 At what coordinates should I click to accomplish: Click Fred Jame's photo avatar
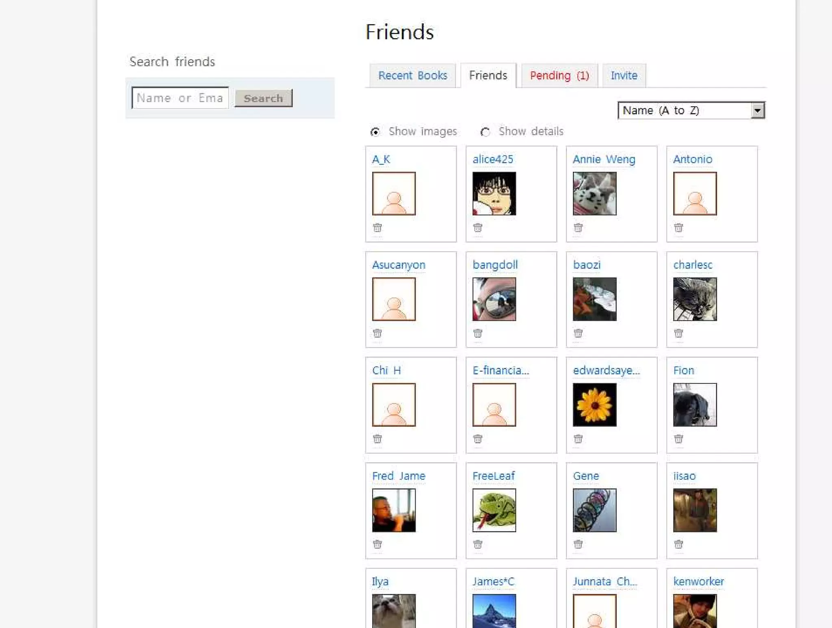click(394, 510)
